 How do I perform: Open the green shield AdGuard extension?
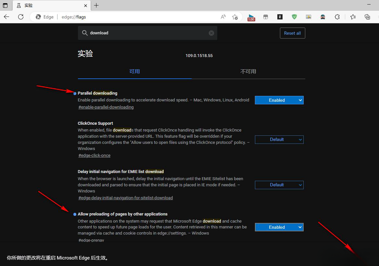click(x=294, y=17)
